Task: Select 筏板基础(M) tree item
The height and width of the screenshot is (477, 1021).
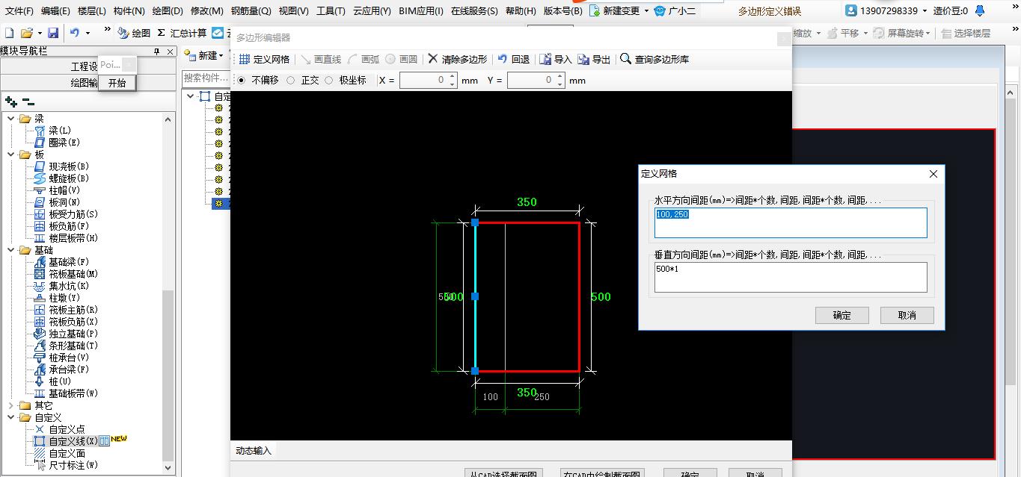Action: (x=73, y=274)
